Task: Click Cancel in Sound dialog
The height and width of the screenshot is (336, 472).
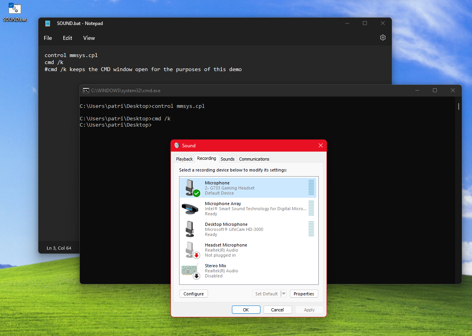Action: pyautogui.click(x=278, y=310)
